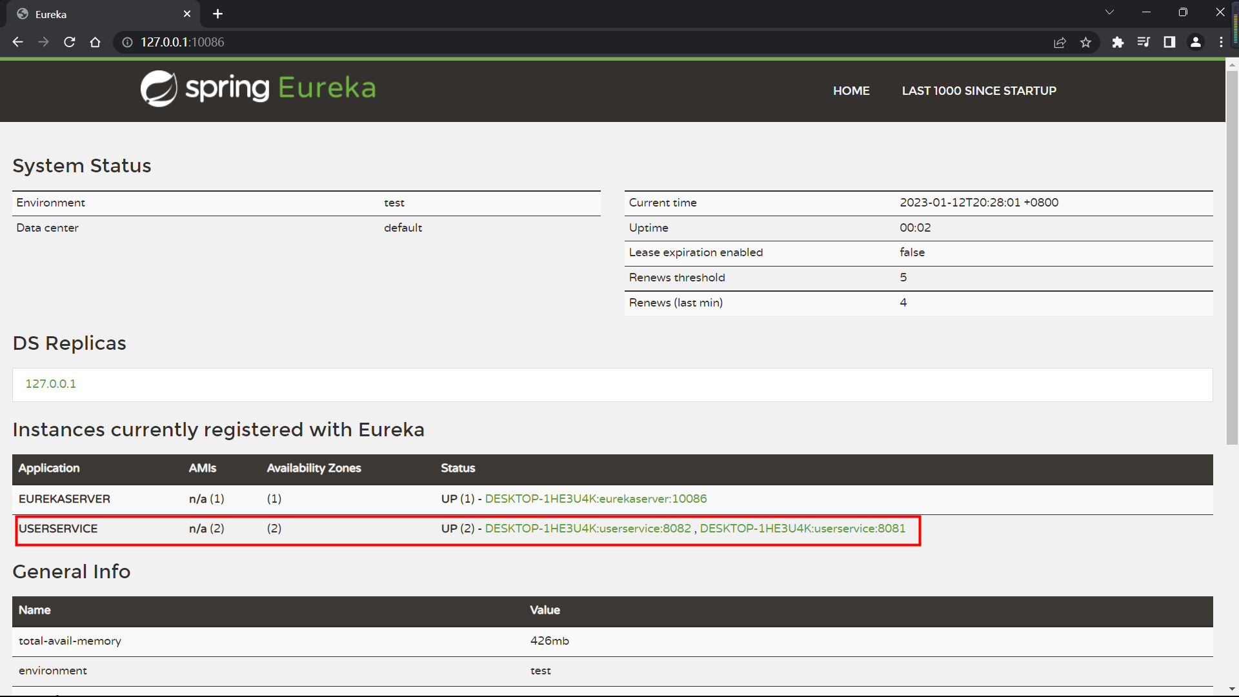
Task: Open the eurekaserver:10086 instance link
Action: tap(596, 499)
